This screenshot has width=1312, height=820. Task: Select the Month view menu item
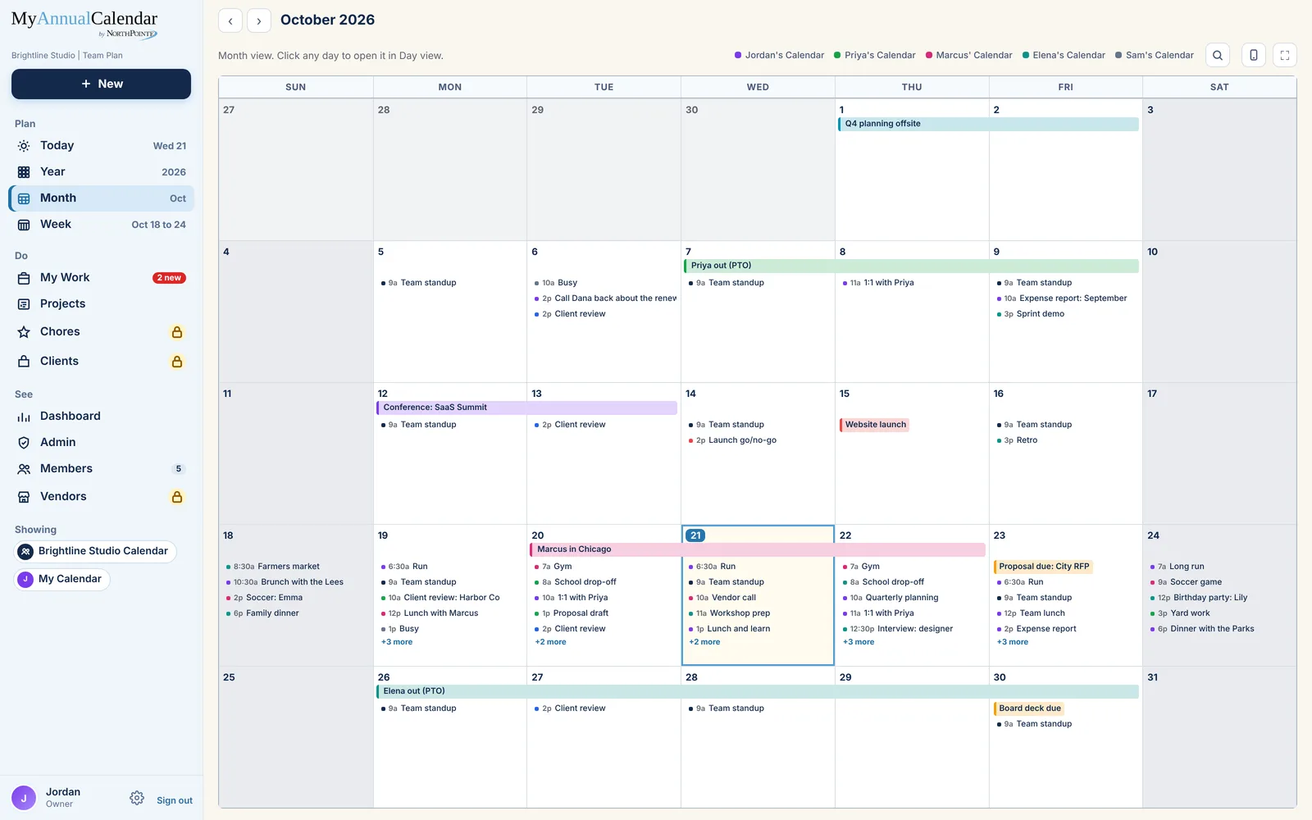pyautogui.click(x=102, y=198)
